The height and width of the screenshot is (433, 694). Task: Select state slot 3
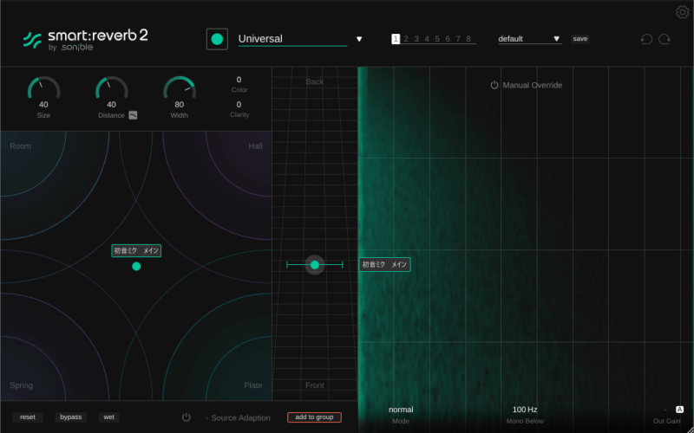(416, 39)
